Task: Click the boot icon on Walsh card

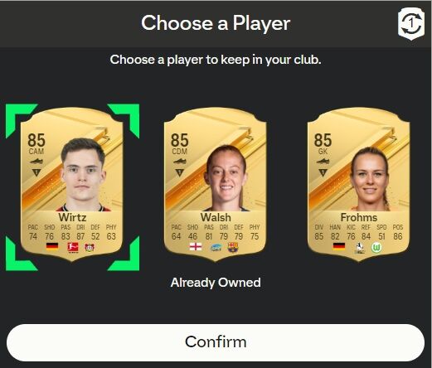Action: click(x=179, y=161)
